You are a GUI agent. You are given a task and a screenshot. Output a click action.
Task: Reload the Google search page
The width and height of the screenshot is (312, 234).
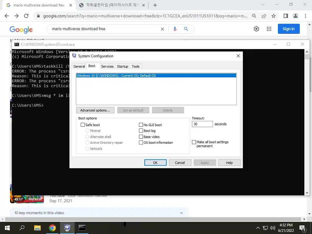26,16
